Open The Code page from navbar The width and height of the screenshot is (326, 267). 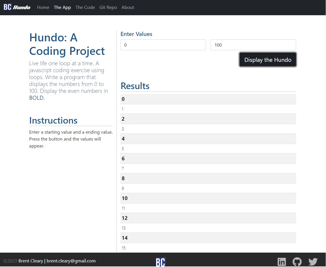(x=85, y=7)
